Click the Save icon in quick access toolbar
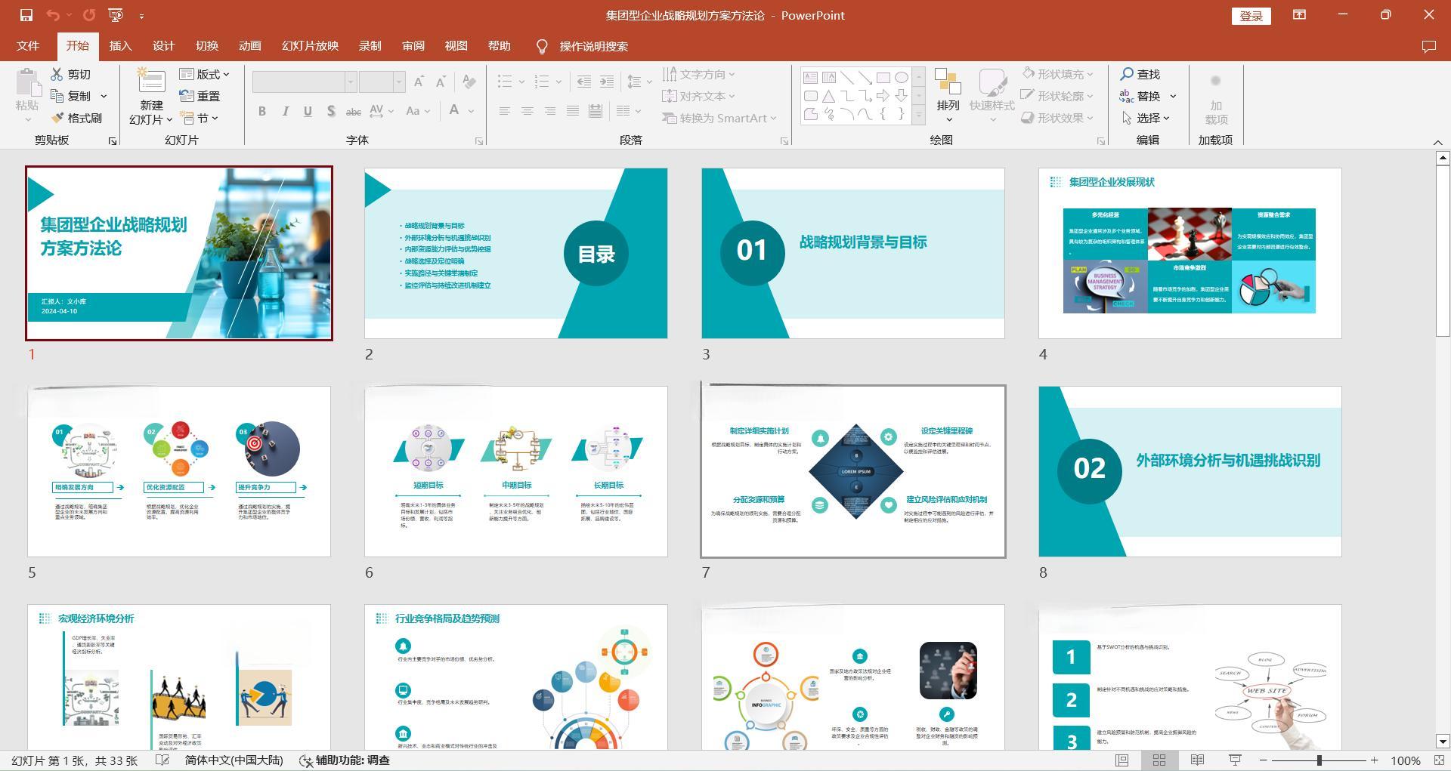Viewport: 1451px width, 771px height. click(x=26, y=15)
